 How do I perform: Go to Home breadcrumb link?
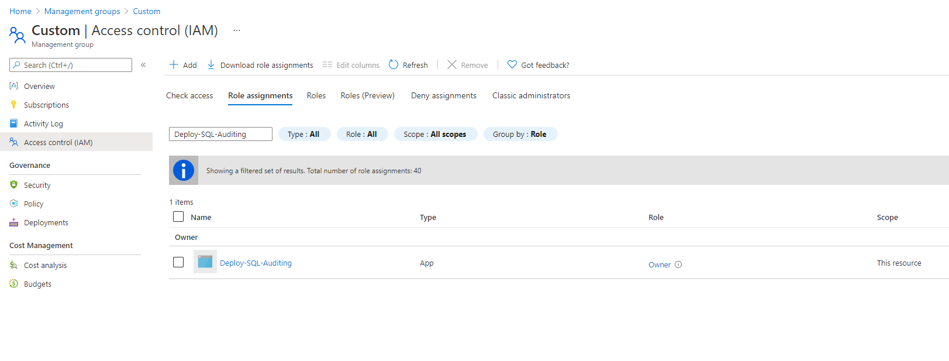pos(20,11)
